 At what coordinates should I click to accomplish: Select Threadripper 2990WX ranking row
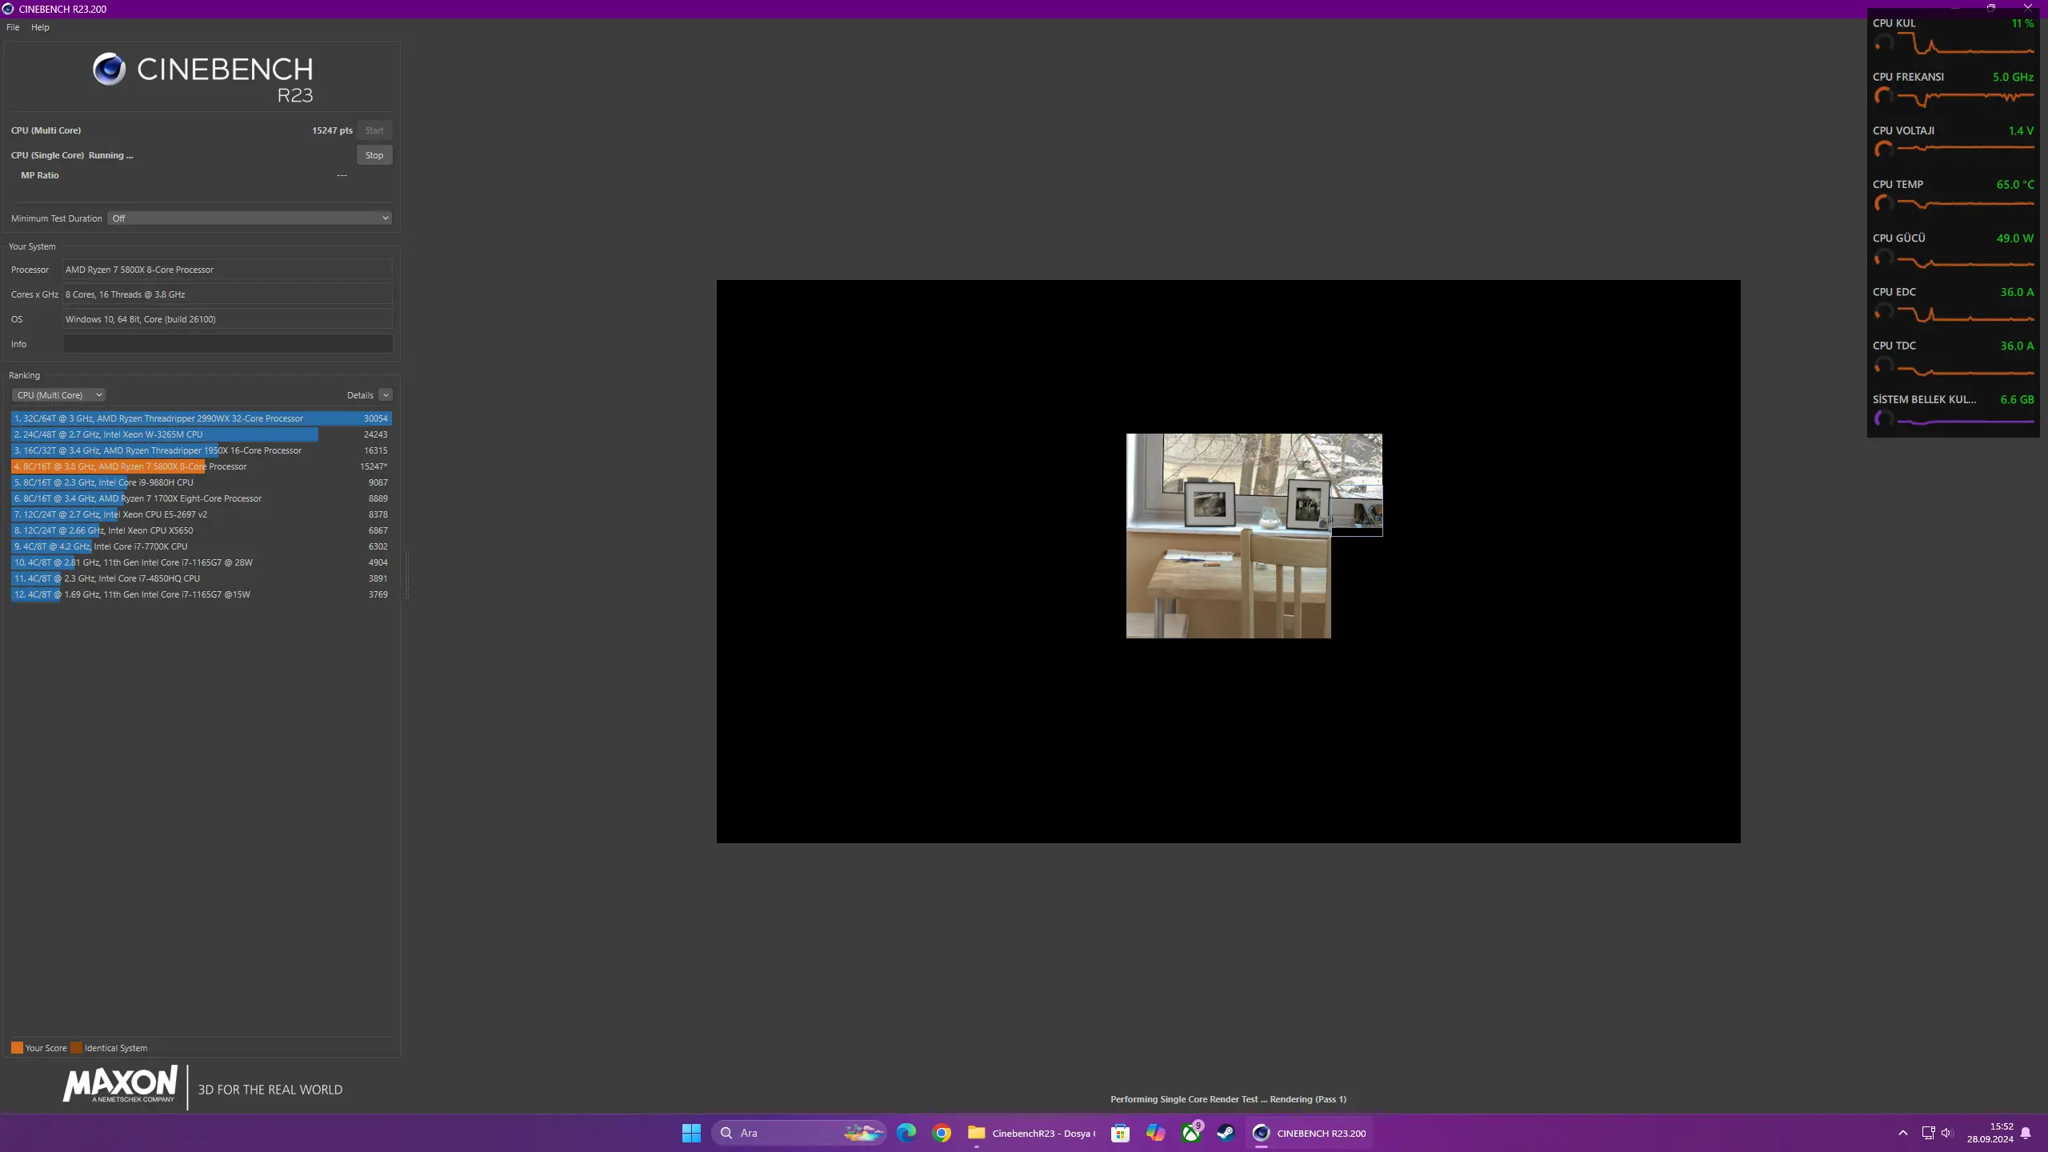[x=202, y=418]
